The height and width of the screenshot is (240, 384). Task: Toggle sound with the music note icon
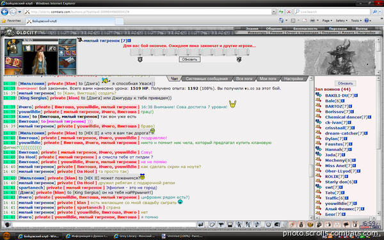click(x=257, y=225)
